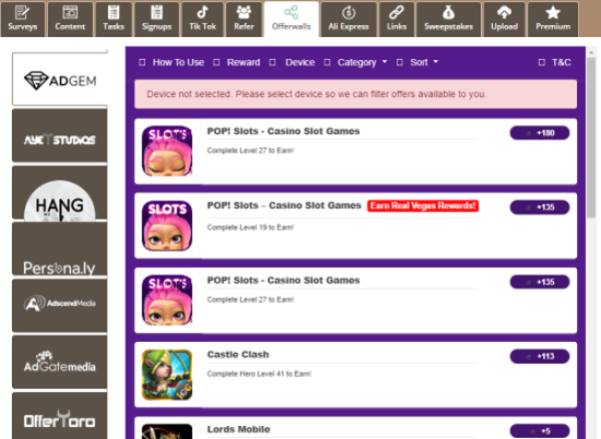Open the Premium tab
This screenshot has width=601, height=439.
click(553, 19)
